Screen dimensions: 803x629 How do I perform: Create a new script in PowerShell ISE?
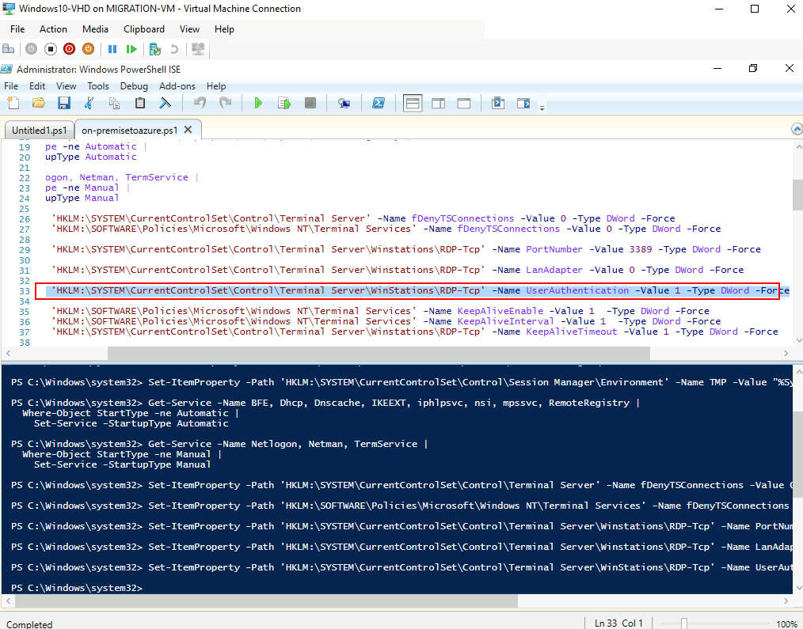pos(13,103)
